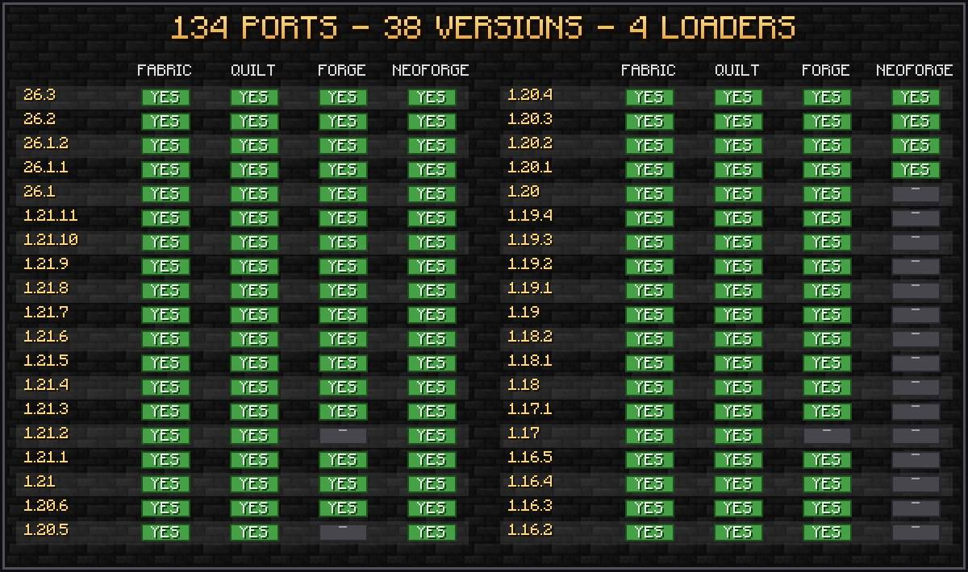Click the Forge dash cell for 1.17
The width and height of the screenshot is (968, 572).
click(827, 436)
